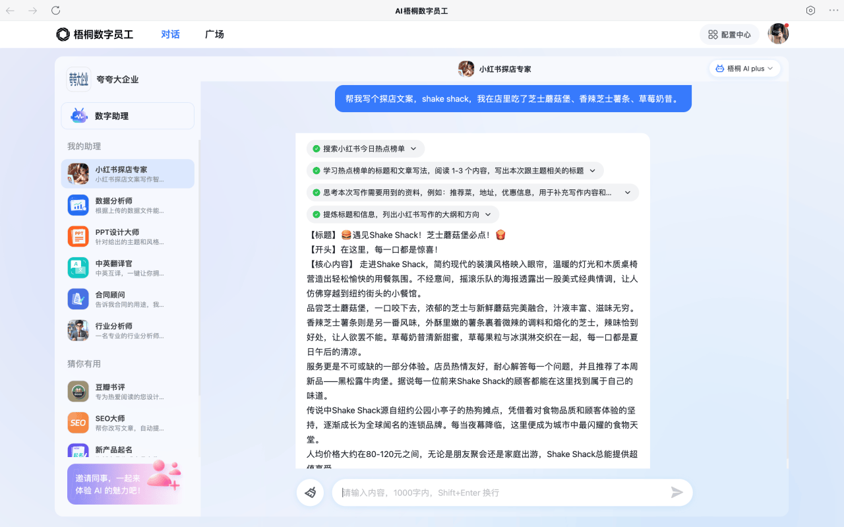
Task: Open the 行业分析师 assistant
Action: 127,330
